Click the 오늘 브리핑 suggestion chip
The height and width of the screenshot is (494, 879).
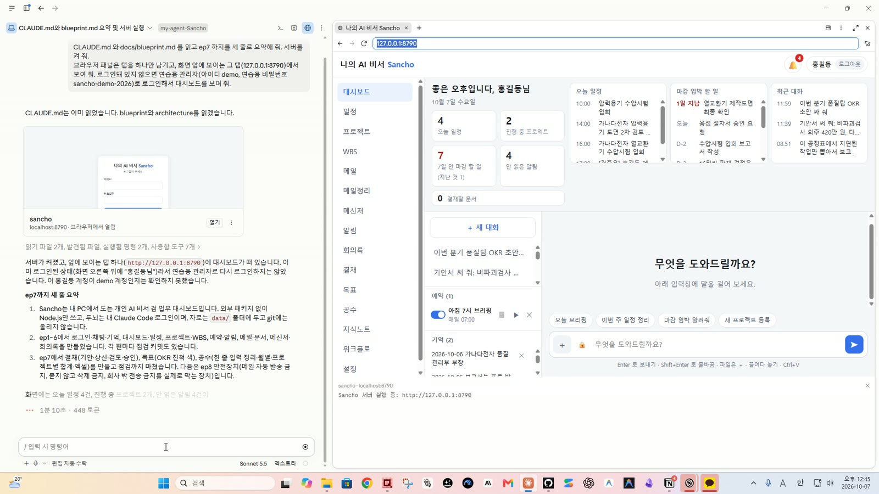coord(571,320)
